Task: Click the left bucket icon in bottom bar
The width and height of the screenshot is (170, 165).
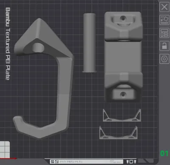Action: [x=127, y=162]
